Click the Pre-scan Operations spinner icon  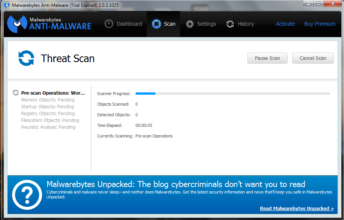pos(16,93)
